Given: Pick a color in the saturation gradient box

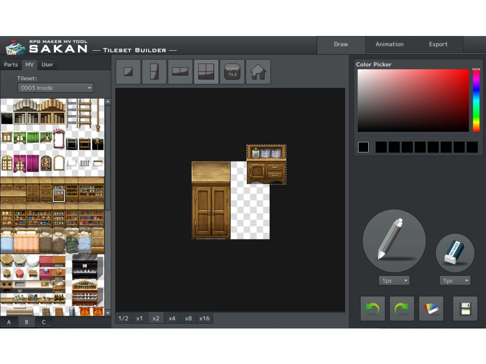Looking at the screenshot, I should click(413, 100).
